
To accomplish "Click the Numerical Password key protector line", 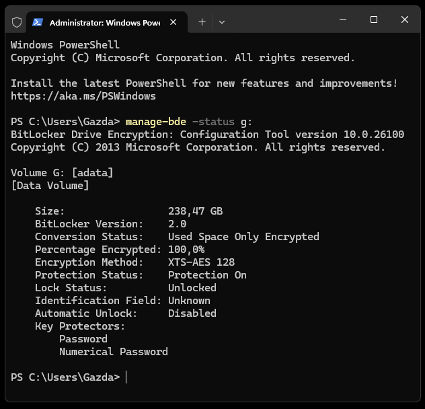I will pos(114,352).
